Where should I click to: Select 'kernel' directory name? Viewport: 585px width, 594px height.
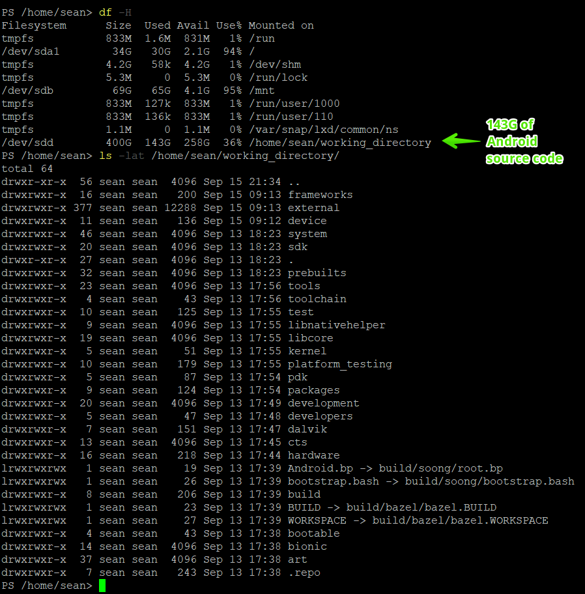click(307, 351)
